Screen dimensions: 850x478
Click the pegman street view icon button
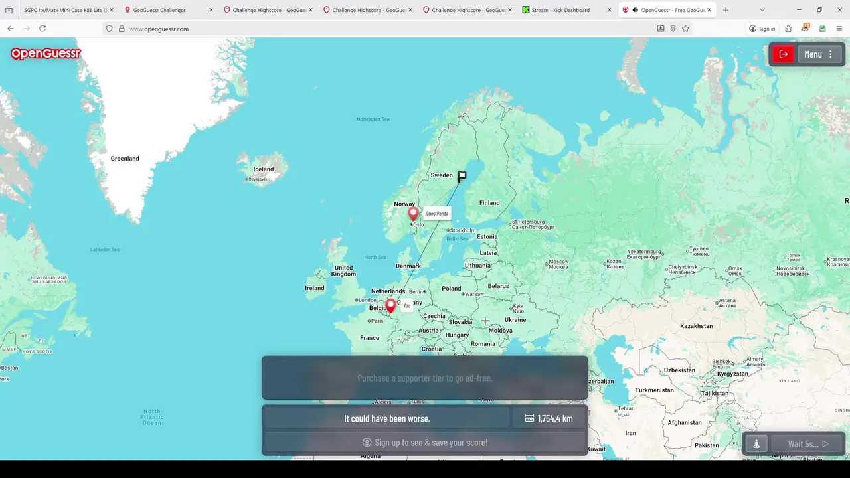pyautogui.click(x=756, y=444)
